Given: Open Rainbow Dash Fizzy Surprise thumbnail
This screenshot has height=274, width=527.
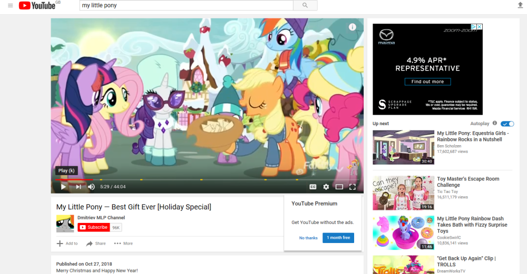Looking at the screenshot, I should [403, 233].
